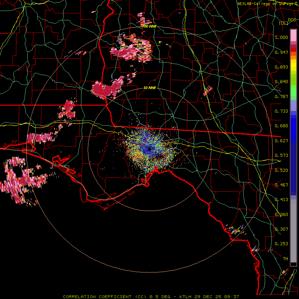Image resolution: width=299 pixels, height=299 pixels.
Task: Click the black radar site dot at the rings' center
Action: click(149, 149)
